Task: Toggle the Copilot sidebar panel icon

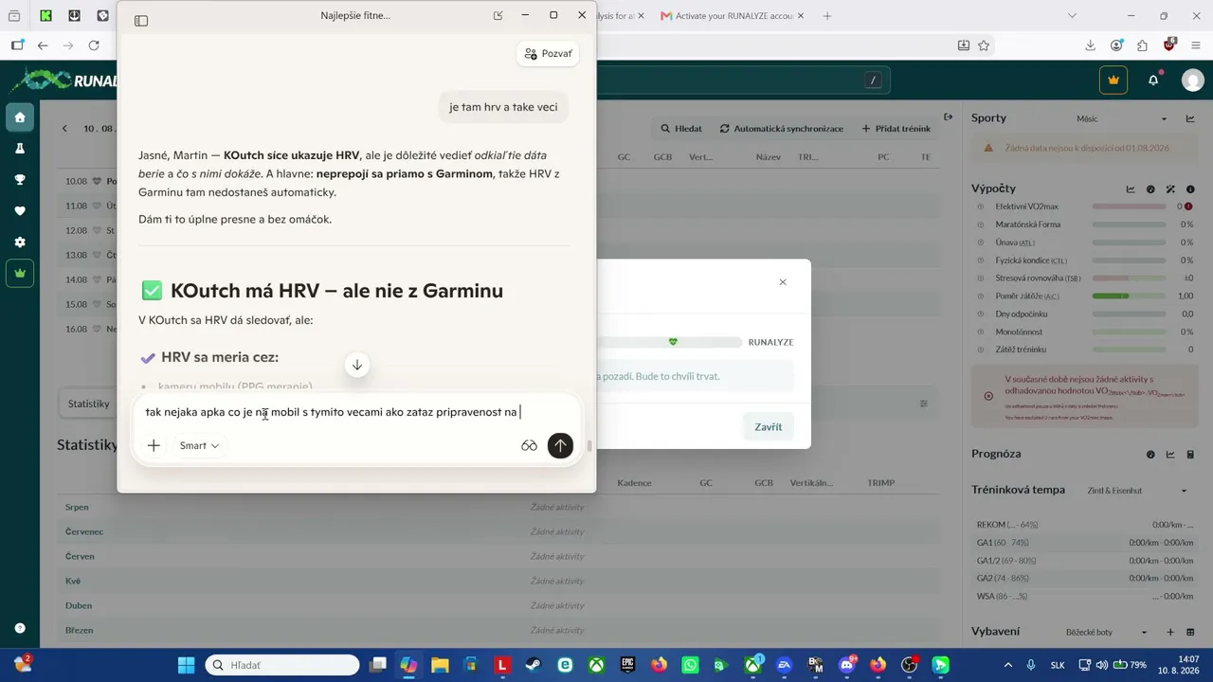Action: tap(141, 20)
